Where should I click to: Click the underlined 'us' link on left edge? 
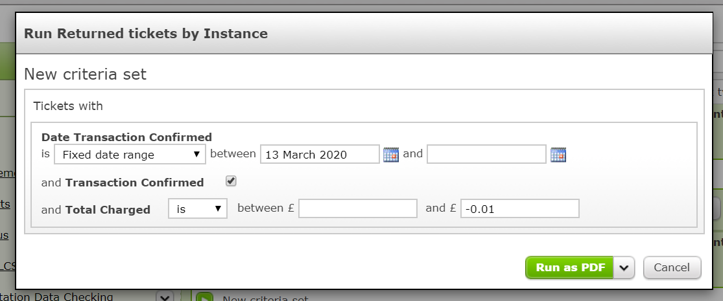(4, 235)
